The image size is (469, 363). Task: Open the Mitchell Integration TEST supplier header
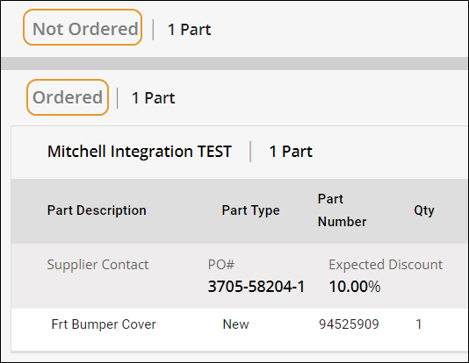click(x=140, y=152)
